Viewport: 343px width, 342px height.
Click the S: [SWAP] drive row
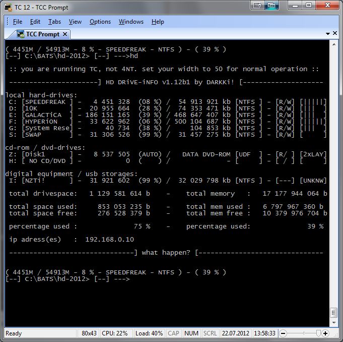[168, 135]
